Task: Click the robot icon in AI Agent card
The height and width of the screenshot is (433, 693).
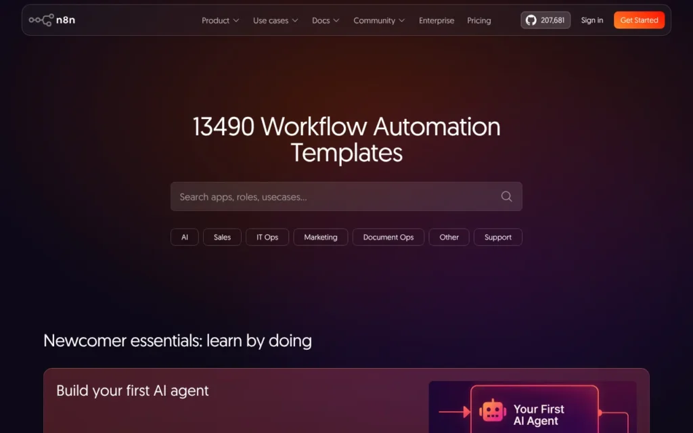Action: click(x=493, y=411)
